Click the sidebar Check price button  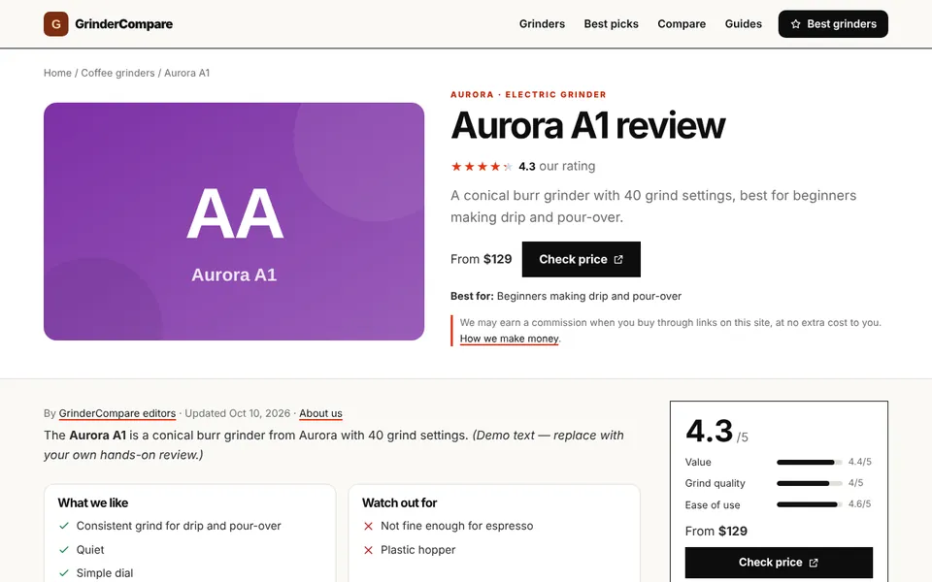pos(779,563)
